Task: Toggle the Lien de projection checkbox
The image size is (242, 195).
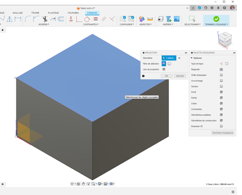Action: 164,69
